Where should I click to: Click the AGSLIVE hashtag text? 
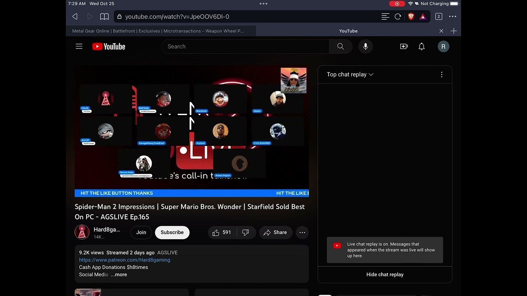click(167, 252)
